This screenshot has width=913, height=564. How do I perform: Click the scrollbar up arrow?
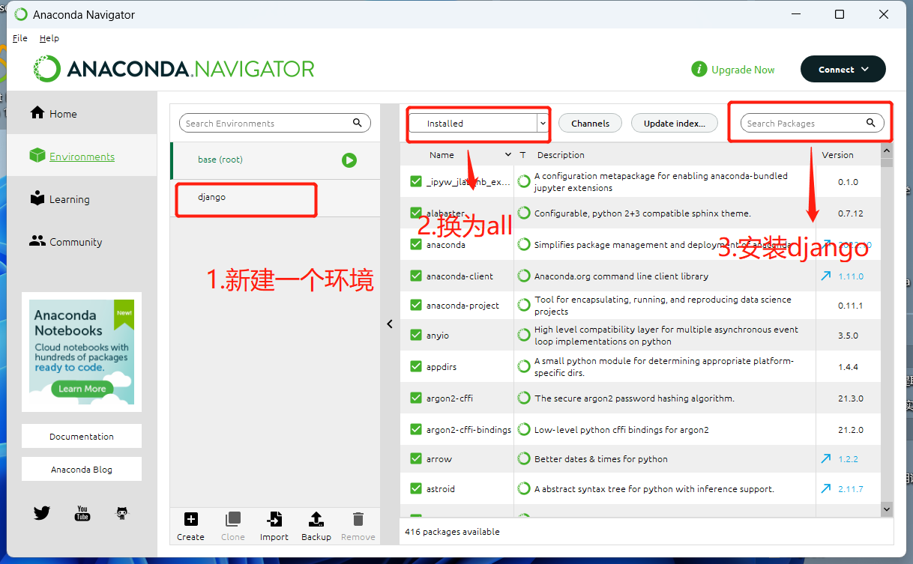(887, 152)
